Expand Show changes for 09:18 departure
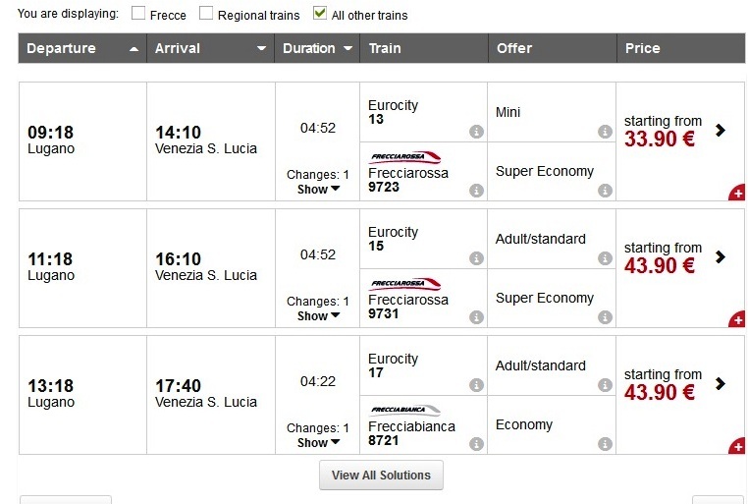This screenshot has width=748, height=504. tap(318, 189)
